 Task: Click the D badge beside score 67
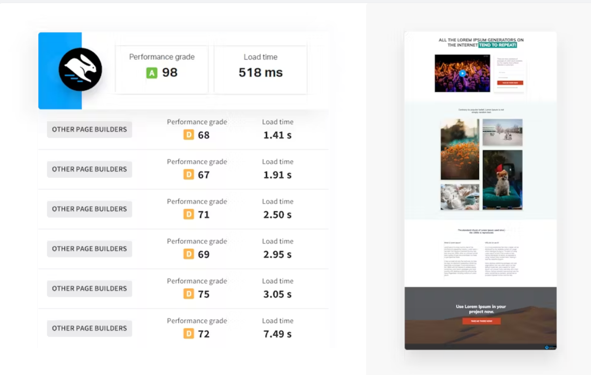pos(189,175)
